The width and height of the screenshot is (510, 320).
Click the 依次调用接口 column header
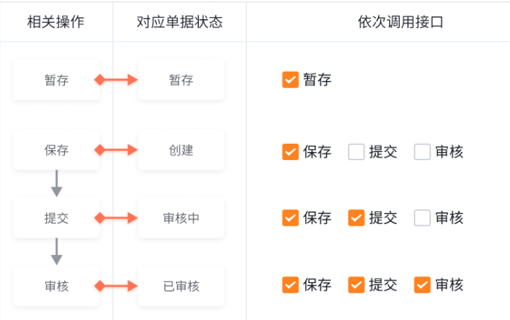(400, 22)
